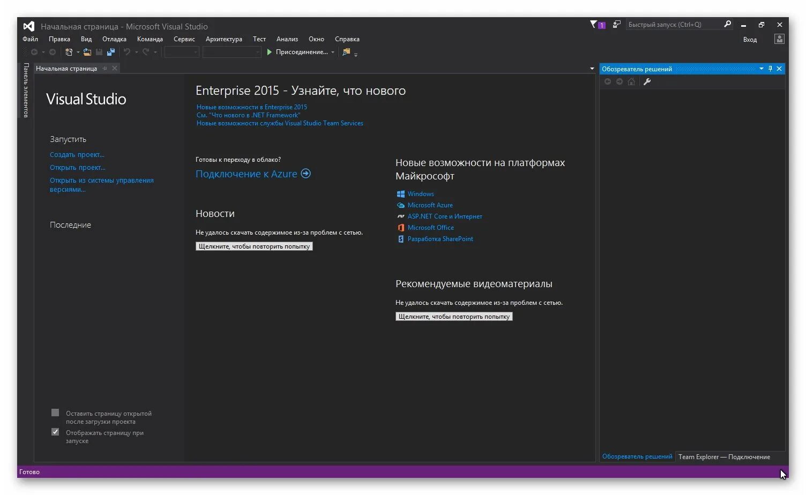806x495 pixels.
Task: Open the Файл menu
Action: 31,39
